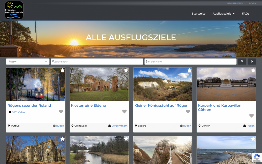This screenshot has height=164, width=262.
Task: Click the region icon beside Vorpommern
Action: pyautogui.click(x=110, y=126)
